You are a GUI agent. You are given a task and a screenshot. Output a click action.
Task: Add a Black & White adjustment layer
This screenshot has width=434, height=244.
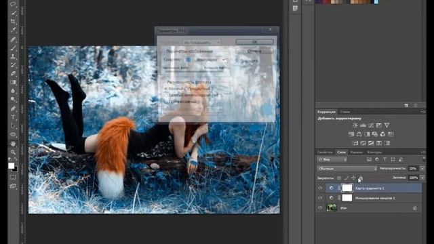tap(367, 134)
